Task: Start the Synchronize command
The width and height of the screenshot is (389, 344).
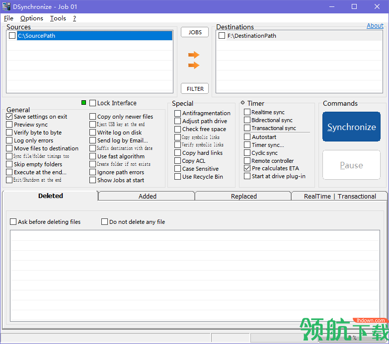Action: (x=351, y=127)
